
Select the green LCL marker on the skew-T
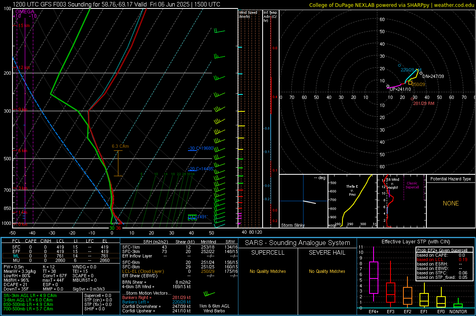[192, 218]
